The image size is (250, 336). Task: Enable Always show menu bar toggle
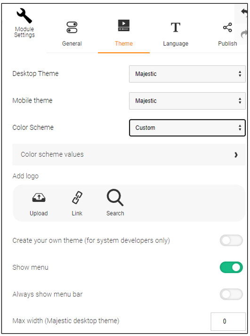pyautogui.click(x=231, y=294)
